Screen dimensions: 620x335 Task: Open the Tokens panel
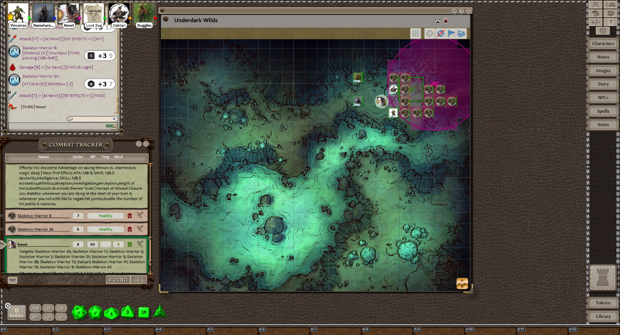603,303
